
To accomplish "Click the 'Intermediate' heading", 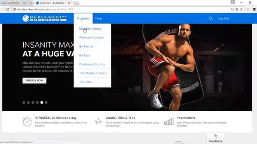I will pos(186,118).
